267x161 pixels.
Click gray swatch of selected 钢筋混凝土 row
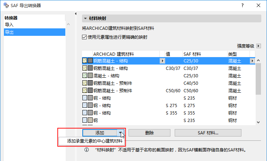(x=90, y=61)
